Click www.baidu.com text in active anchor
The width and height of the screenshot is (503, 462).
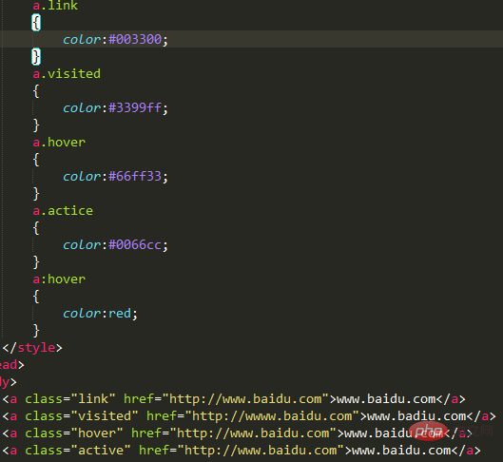pyautogui.click(x=401, y=451)
